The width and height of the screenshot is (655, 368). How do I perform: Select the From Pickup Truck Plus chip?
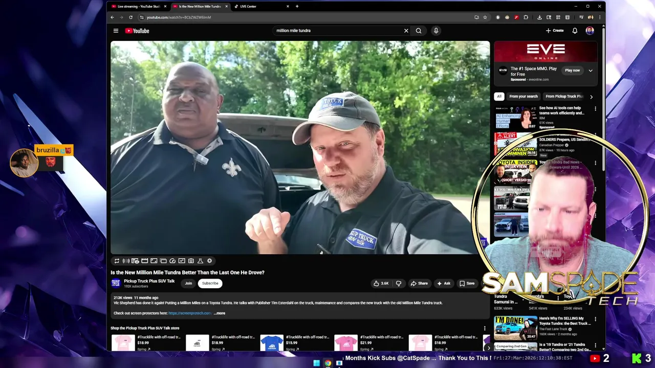(x=564, y=97)
